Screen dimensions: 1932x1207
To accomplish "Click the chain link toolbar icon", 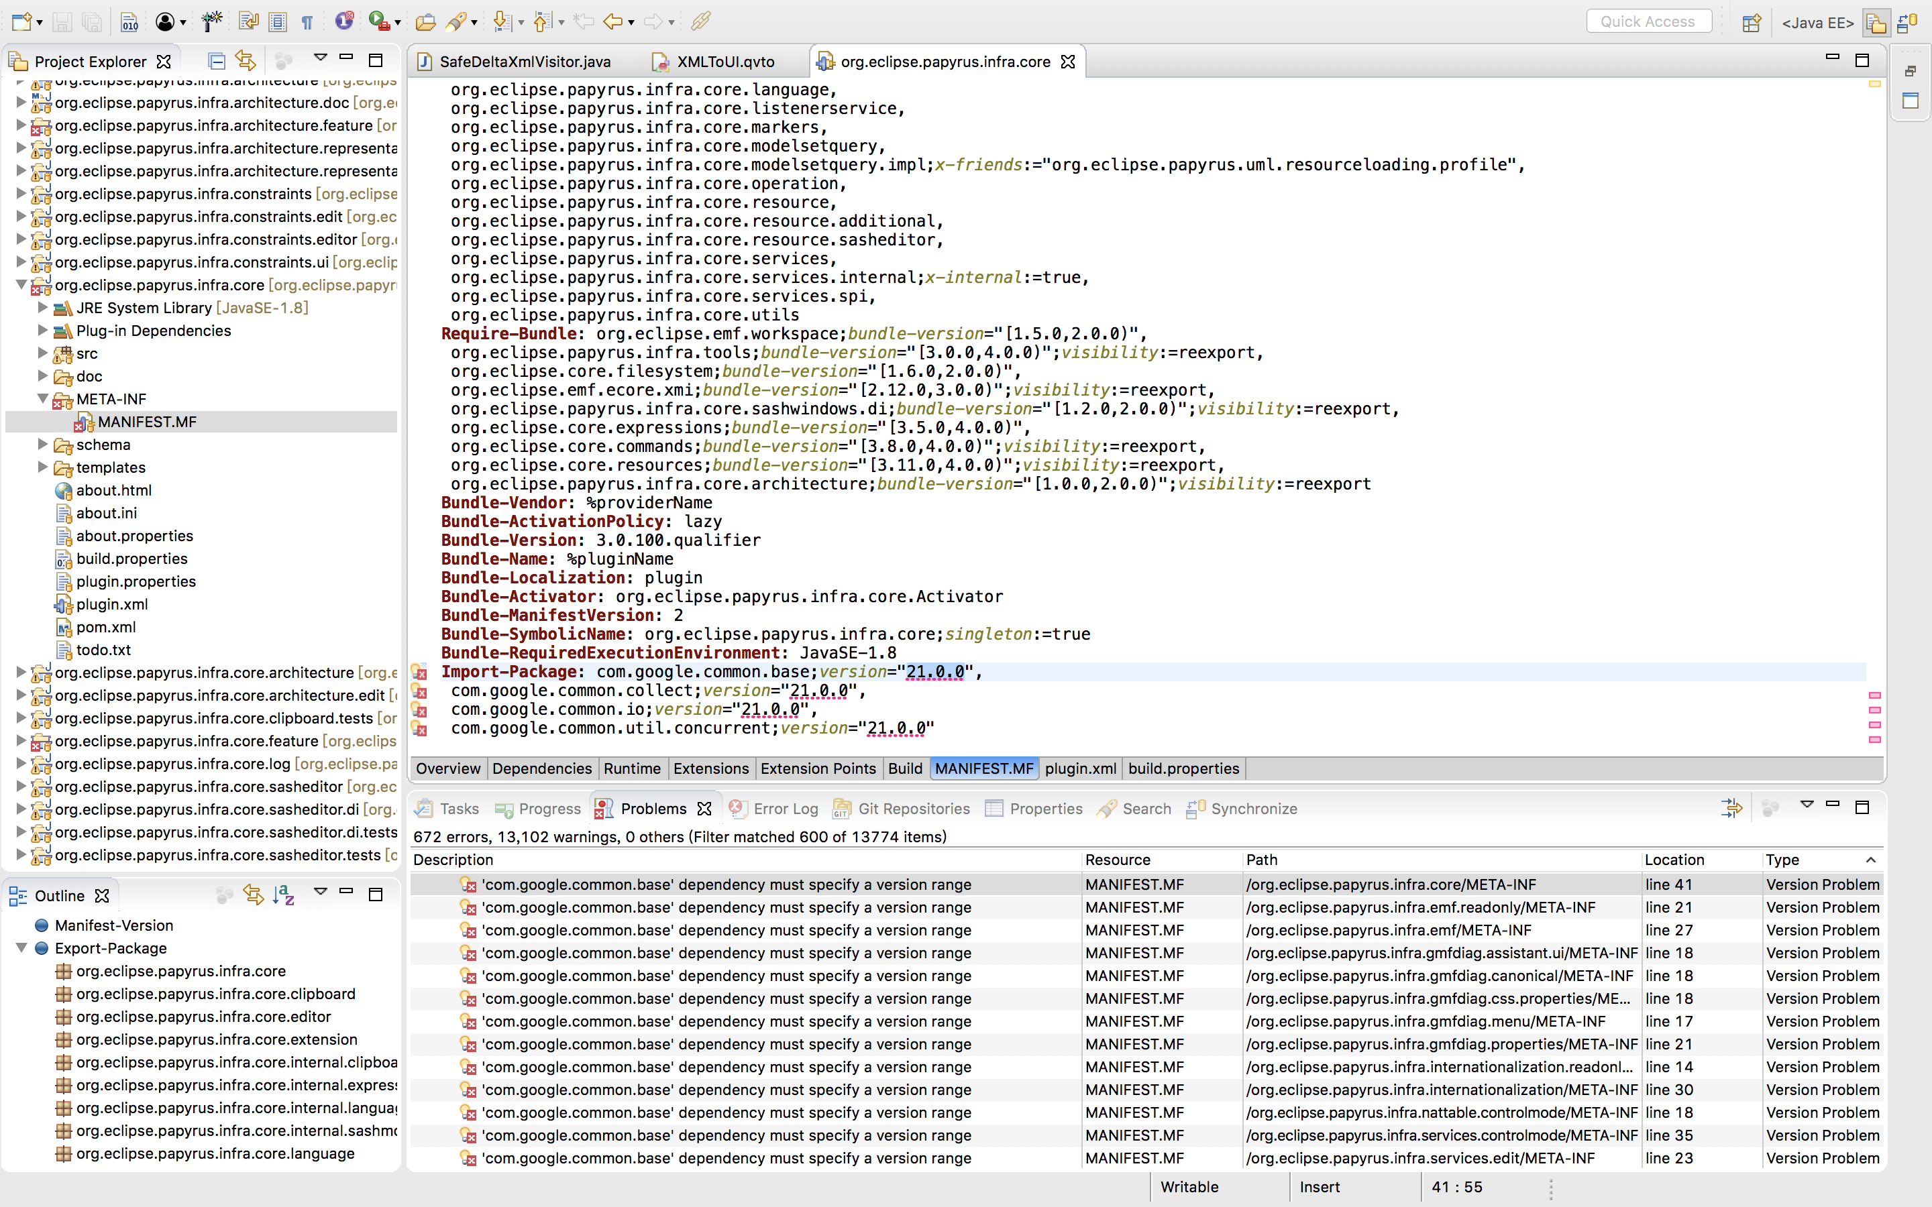I will pyautogui.click(x=700, y=21).
